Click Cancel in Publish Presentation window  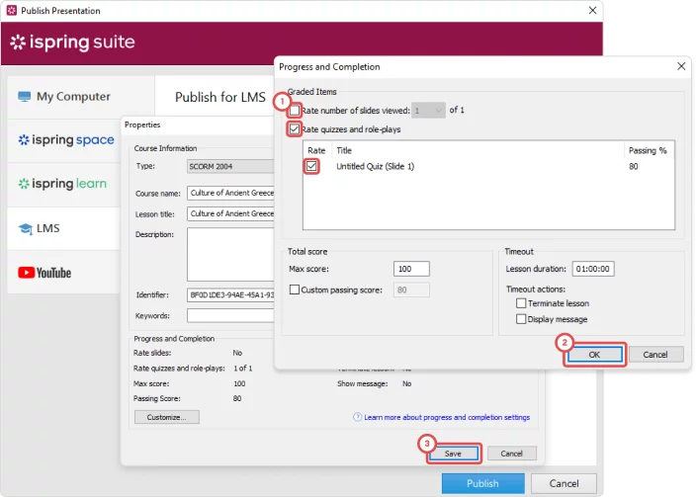point(564,483)
